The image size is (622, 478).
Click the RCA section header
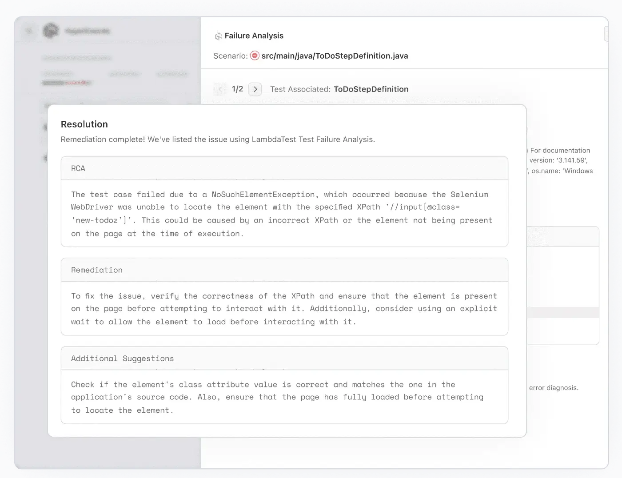[x=284, y=168]
